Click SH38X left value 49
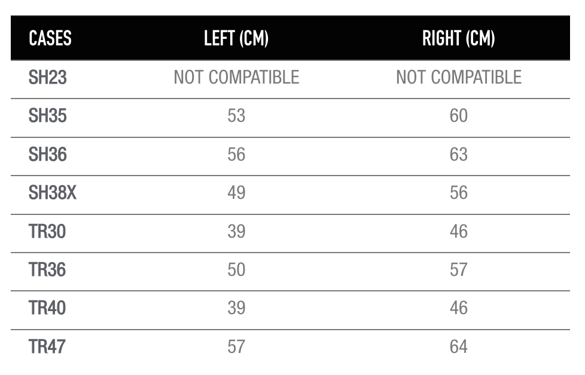This screenshot has width=585, height=375. point(236,193)
